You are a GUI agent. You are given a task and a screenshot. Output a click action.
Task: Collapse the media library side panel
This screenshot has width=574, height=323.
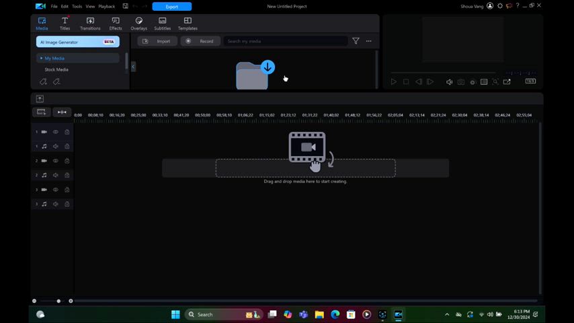(133, 66)
